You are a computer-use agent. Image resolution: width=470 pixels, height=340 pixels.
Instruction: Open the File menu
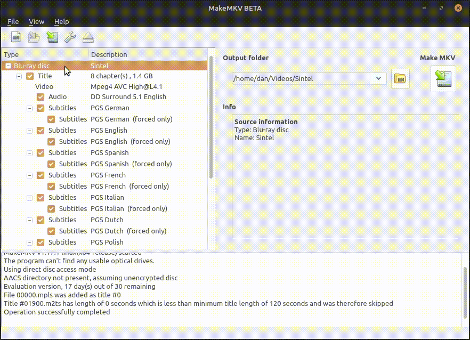(x=13, y=22)
